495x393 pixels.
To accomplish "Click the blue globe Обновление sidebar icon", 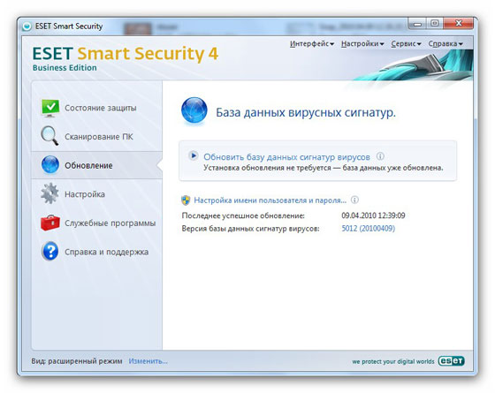I will 50,164.
